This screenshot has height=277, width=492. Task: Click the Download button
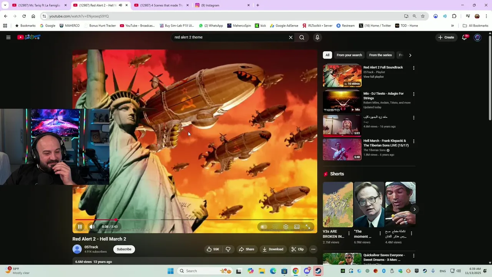point(273,249)
